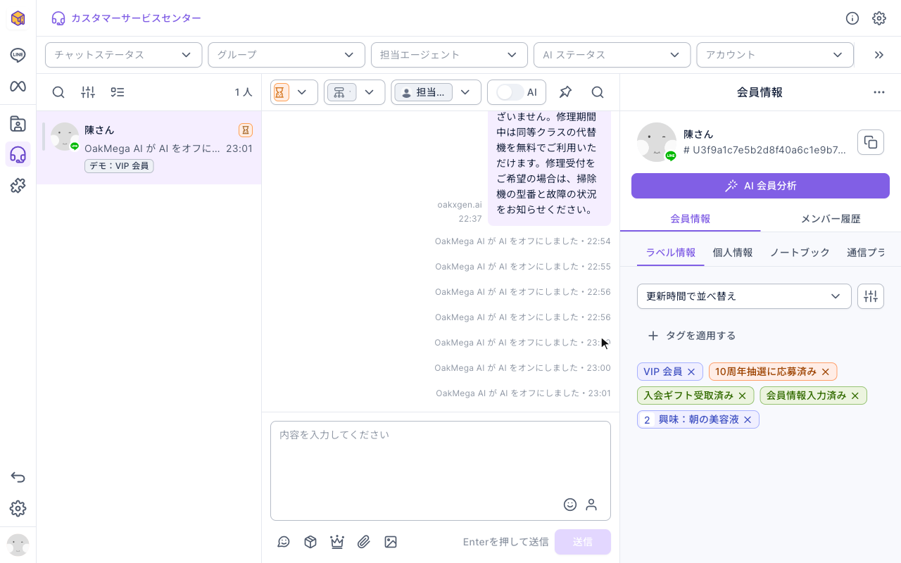
Task: Open tag filter settings beside sort dropdown
Action: [x=871, y=296]
